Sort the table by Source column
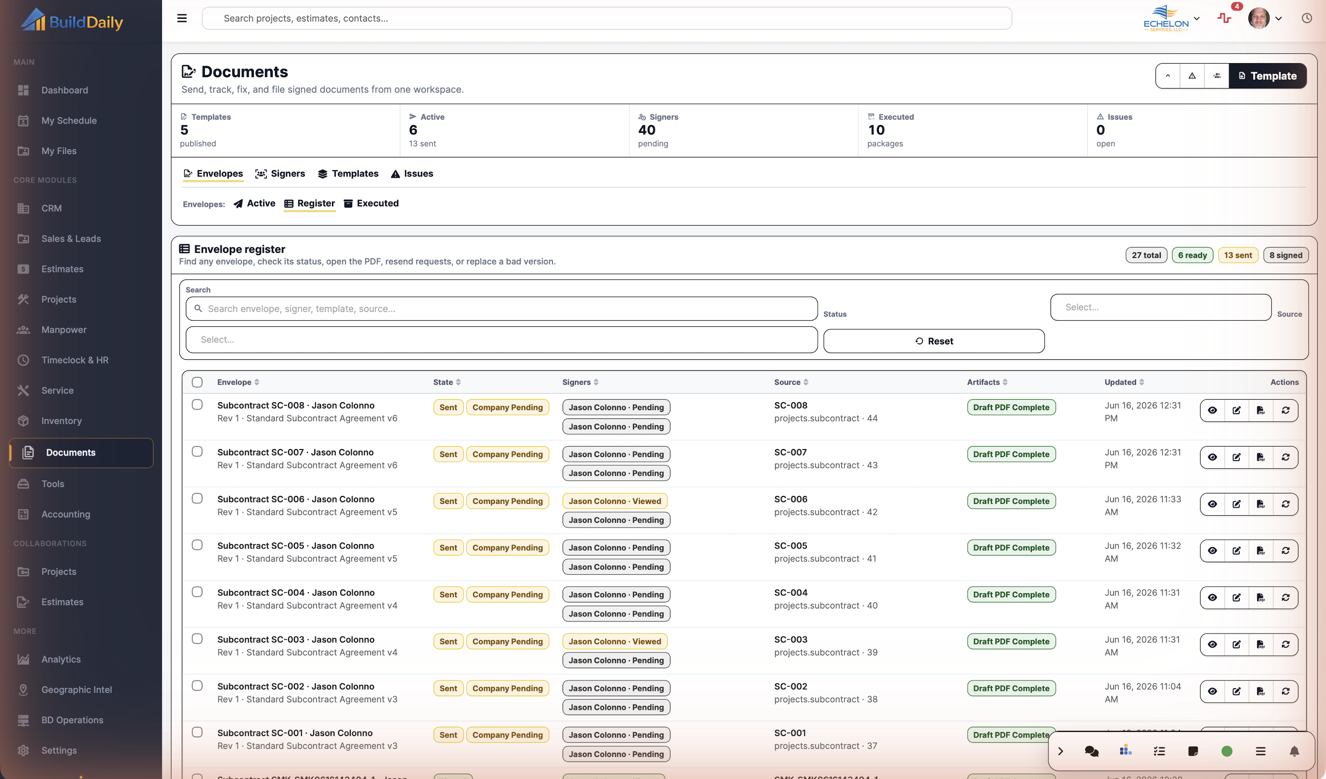The width and height of the screenshot is (1326, 779). [791, 382]
